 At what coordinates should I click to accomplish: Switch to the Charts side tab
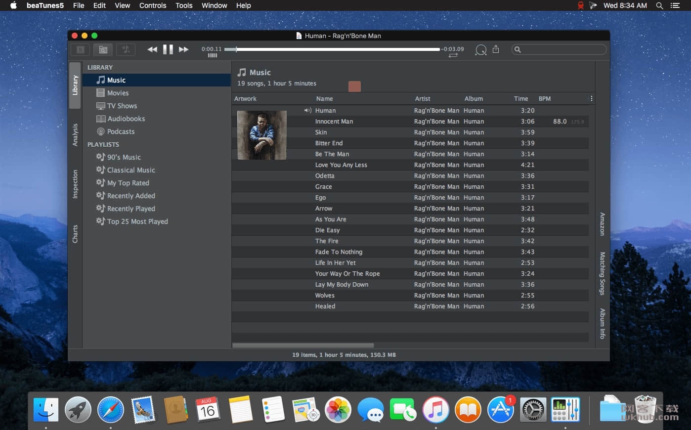(75, 234)
